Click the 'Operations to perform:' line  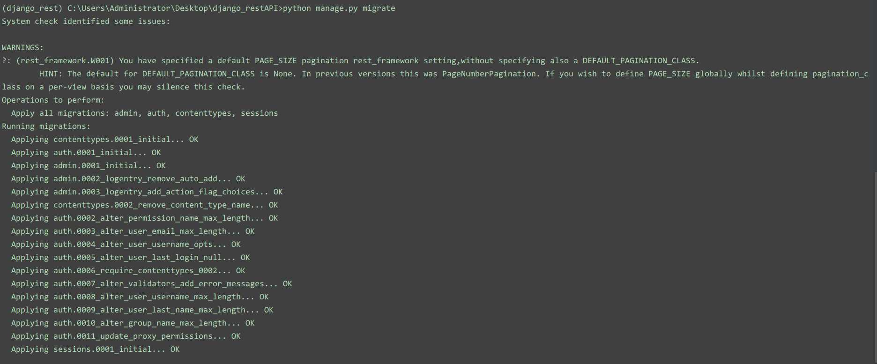tap(53, 100)
